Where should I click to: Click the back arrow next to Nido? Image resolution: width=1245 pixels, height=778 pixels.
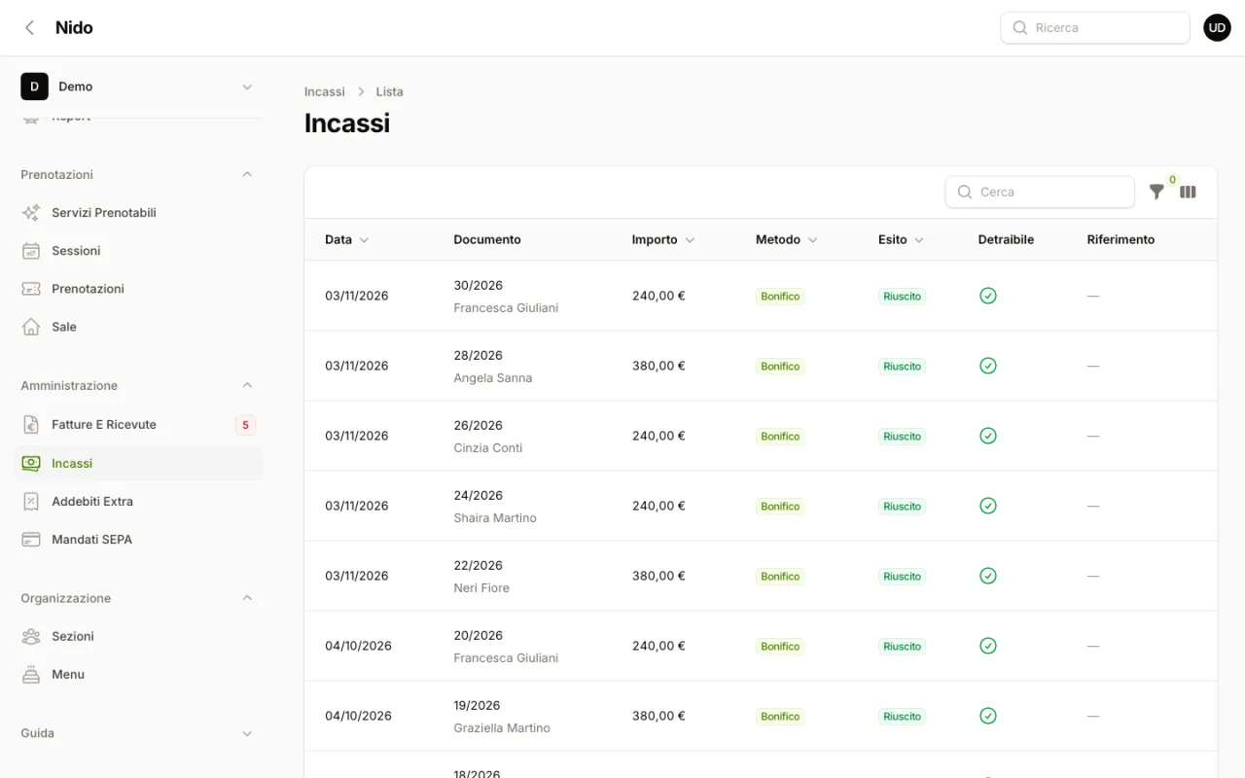[29, 27]
